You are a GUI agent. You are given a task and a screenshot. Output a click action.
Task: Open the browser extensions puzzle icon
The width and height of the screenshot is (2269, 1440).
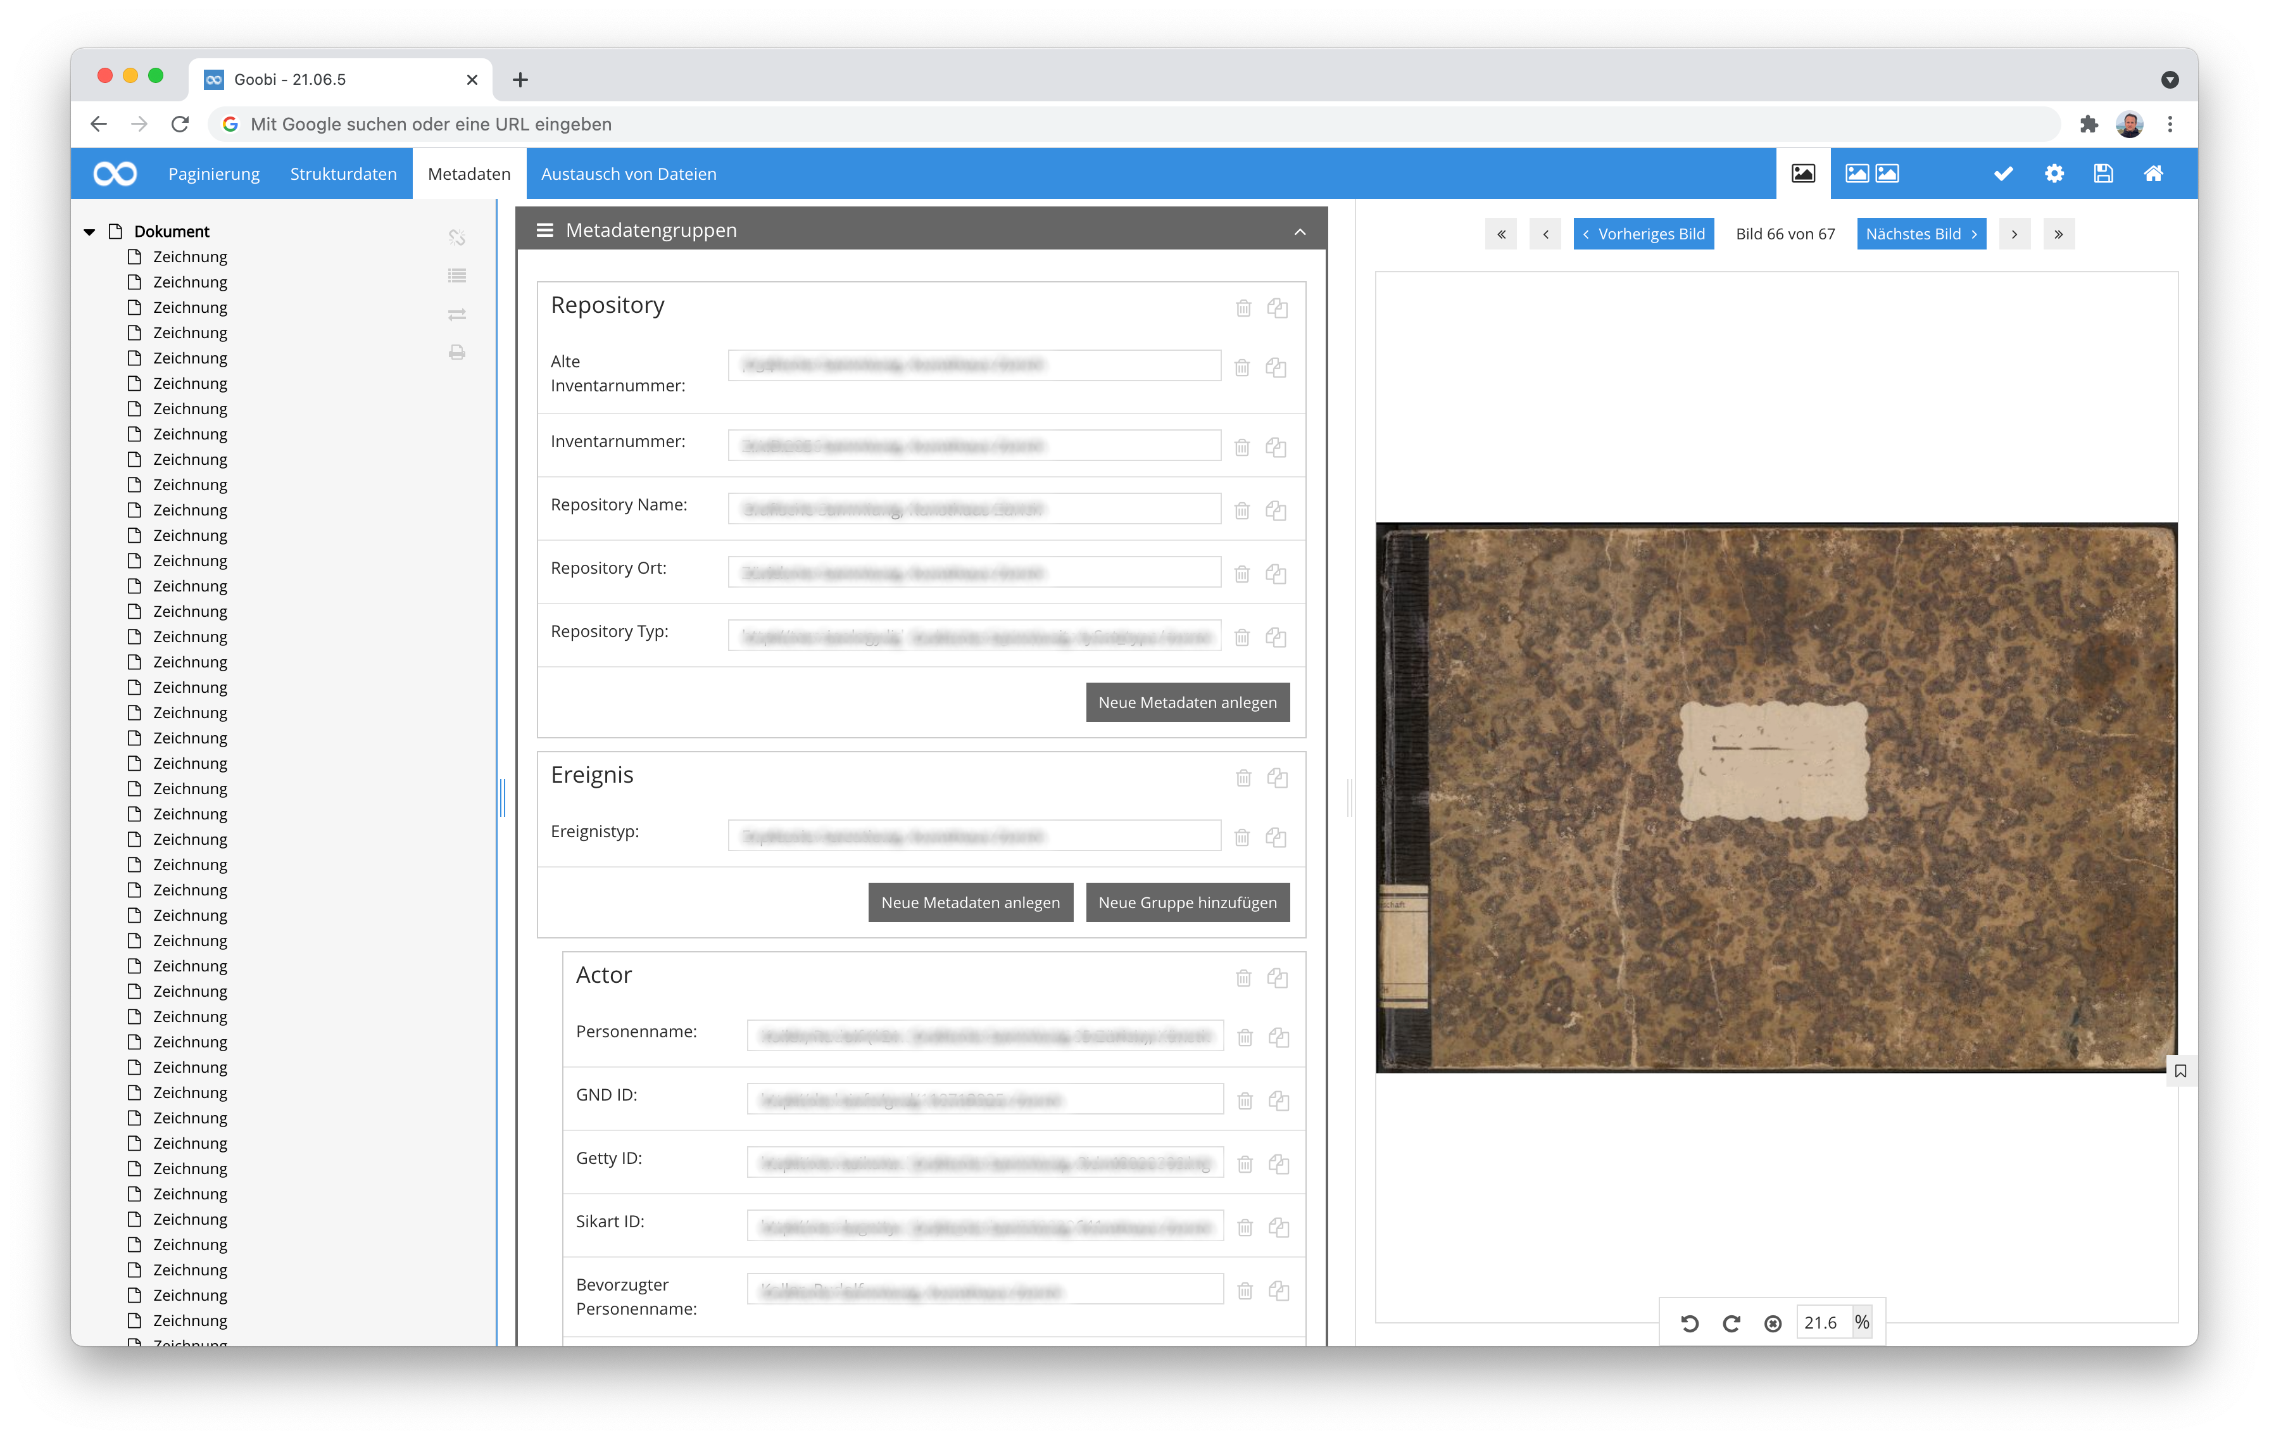tap(2088, 123)
